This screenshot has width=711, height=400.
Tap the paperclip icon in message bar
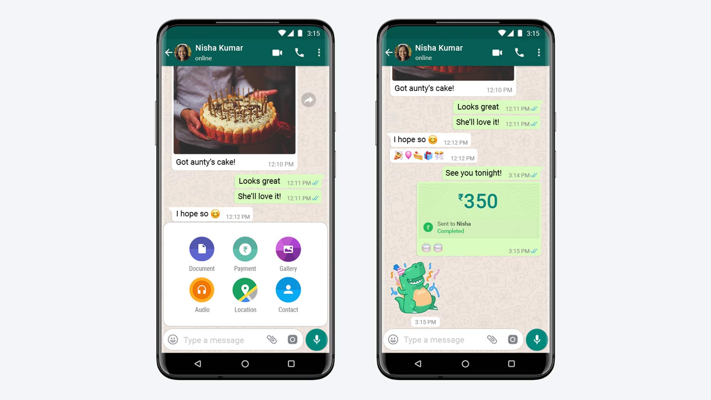[x=271, y=339]
